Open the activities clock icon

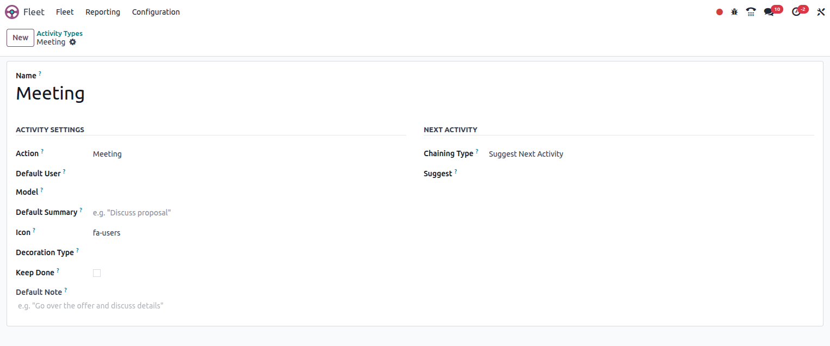coord(796,12)
